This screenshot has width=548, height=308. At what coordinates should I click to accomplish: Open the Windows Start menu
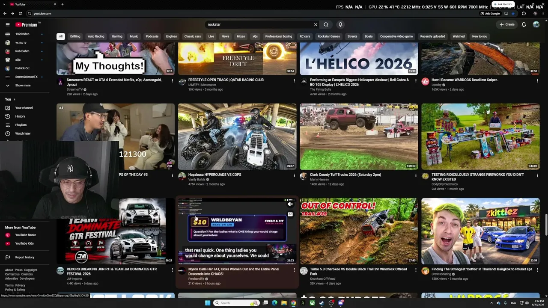208,303
